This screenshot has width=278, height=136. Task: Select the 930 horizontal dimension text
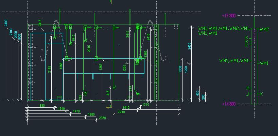coord(42,106)
